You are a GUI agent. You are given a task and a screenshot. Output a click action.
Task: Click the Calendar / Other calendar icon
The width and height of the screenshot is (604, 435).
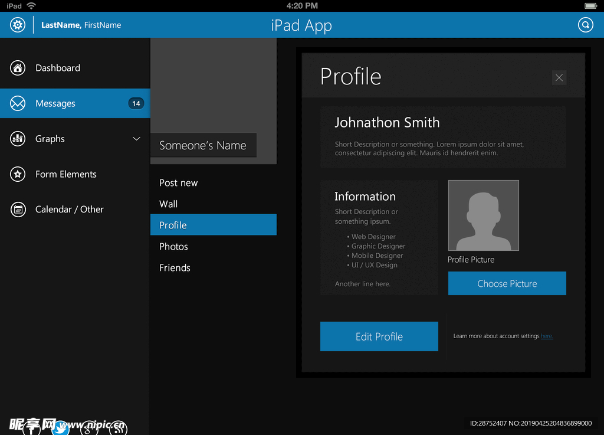18,210
